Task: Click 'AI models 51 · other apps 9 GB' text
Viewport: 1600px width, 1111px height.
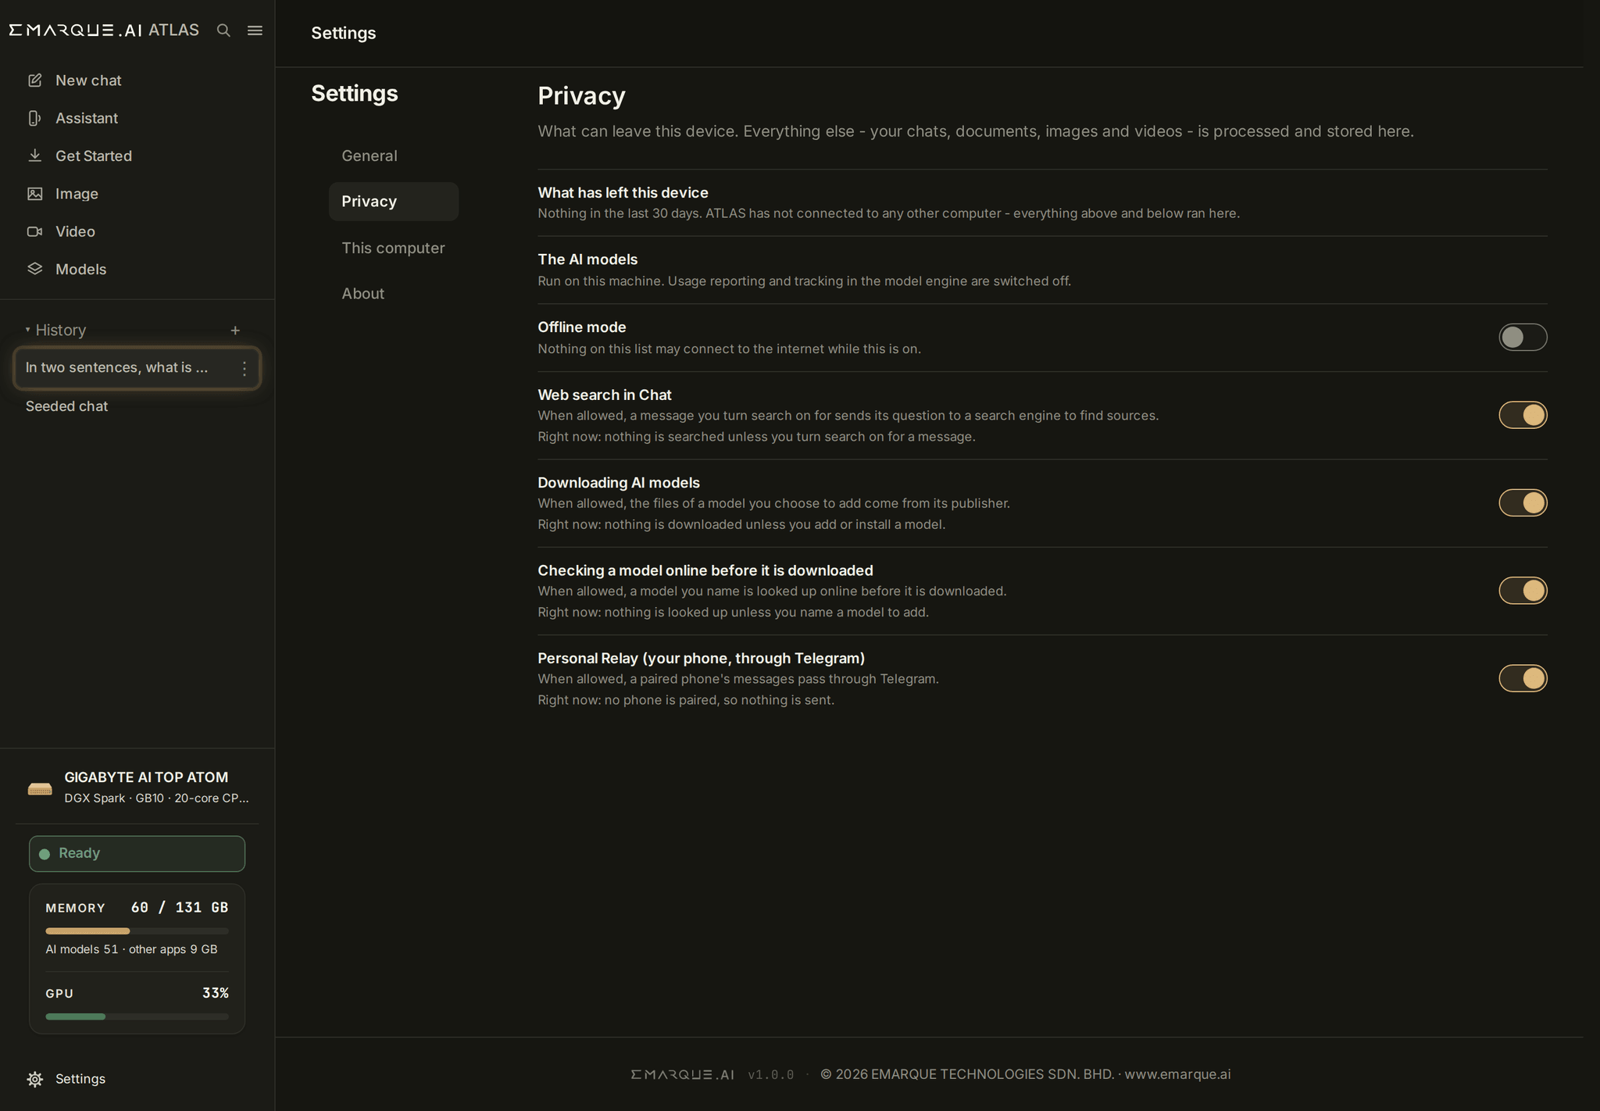Action: (x=131, y=949)
